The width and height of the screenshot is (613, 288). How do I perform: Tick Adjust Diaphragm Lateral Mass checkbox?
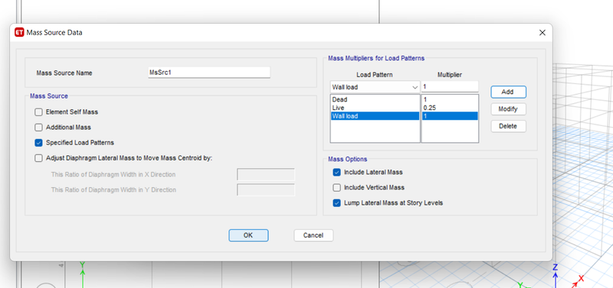click(x=38, y=158)
